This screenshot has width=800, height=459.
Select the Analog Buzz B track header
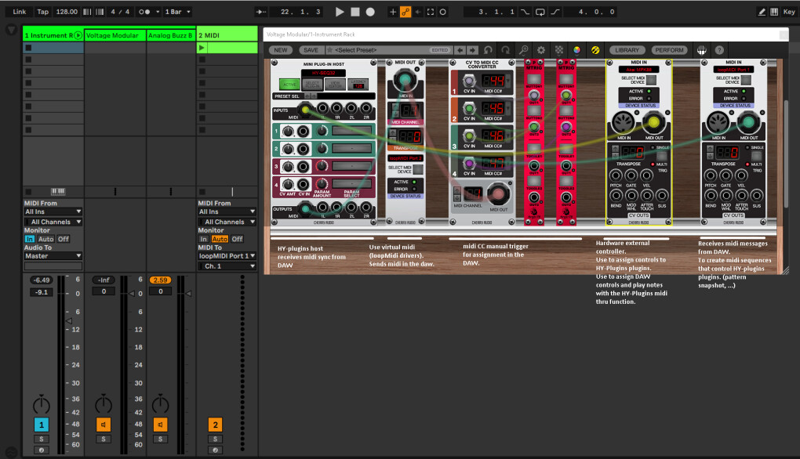click(170, 35)
